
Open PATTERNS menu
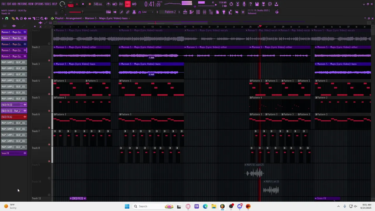tap(22, 4)
